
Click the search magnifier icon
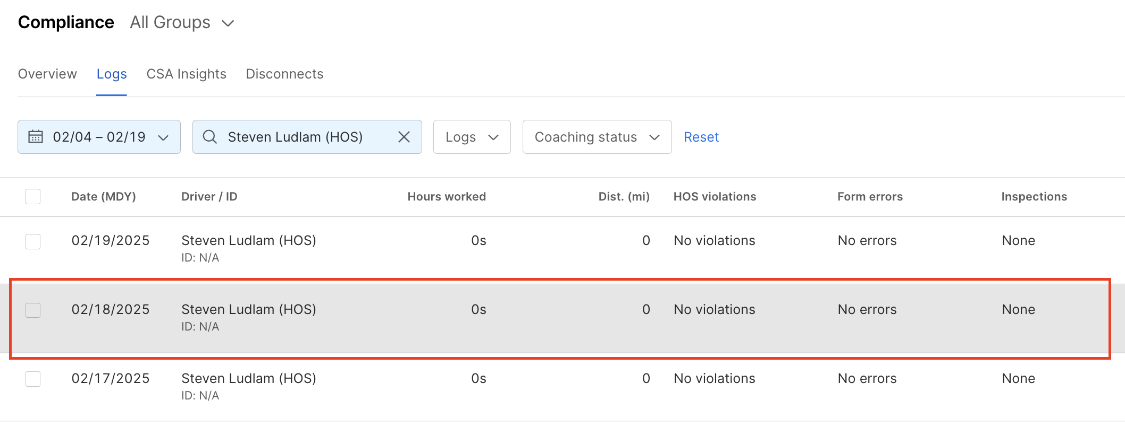pos(210,137)
